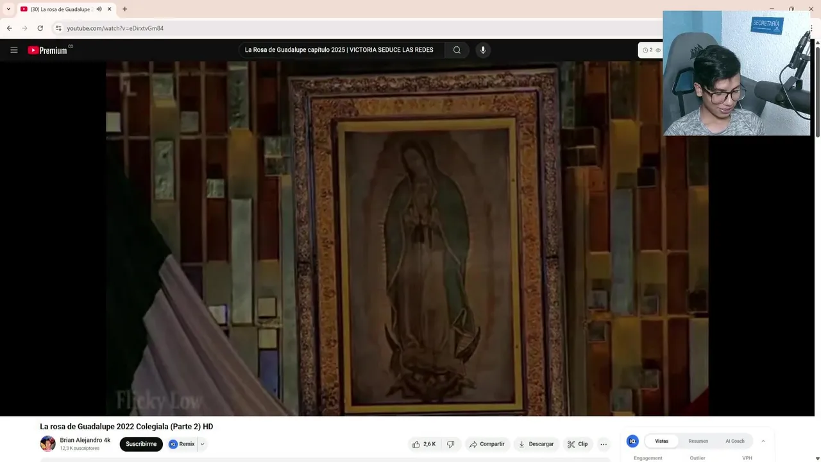Click the vidIQ counter badge in header
The width and height of the screenshot is (821, 462).
650,50
